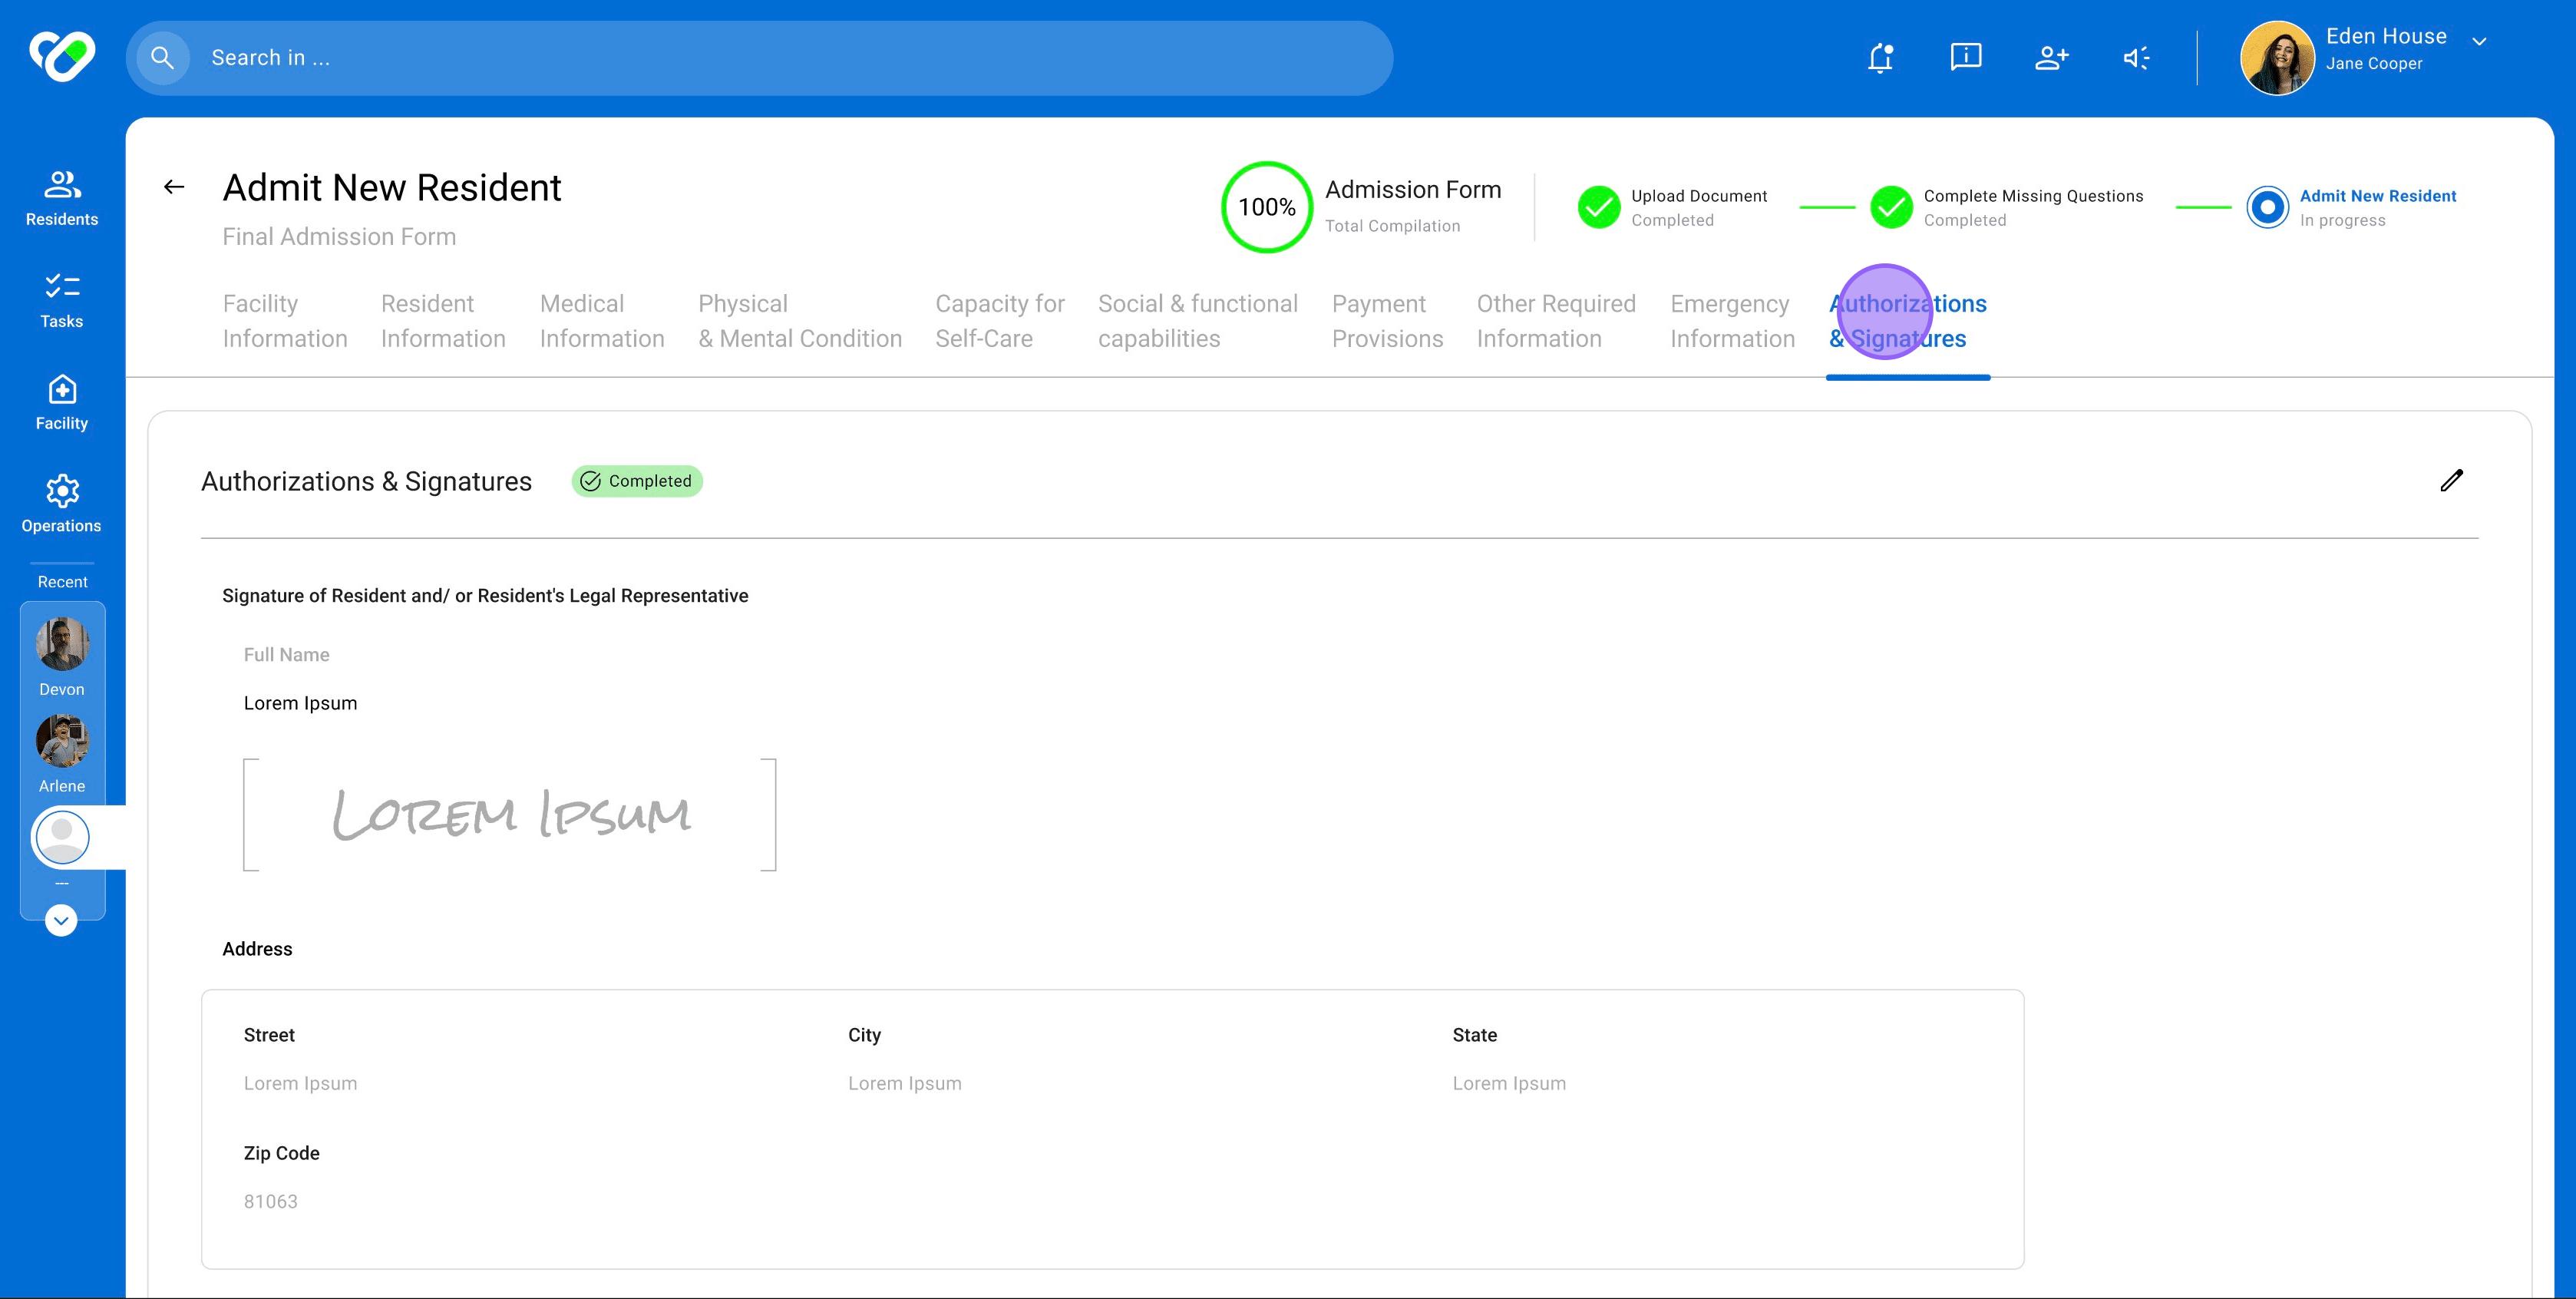Open Facility in the sidebar
The width and height of the screenshot is (2576, 1299).
click(62, 402)
